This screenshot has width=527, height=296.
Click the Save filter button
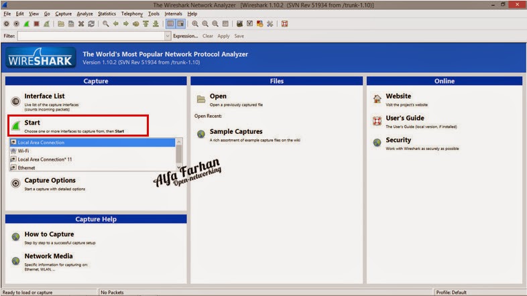click(239, 36)
